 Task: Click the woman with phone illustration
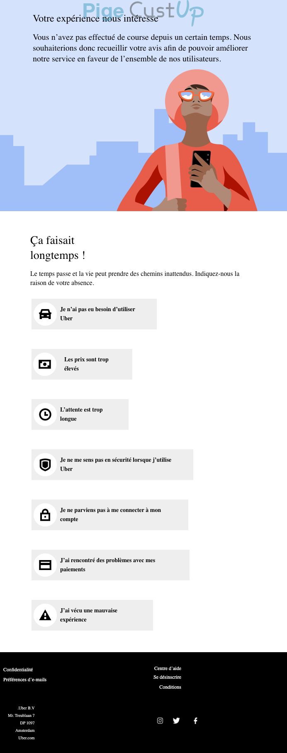pos(191,149)
